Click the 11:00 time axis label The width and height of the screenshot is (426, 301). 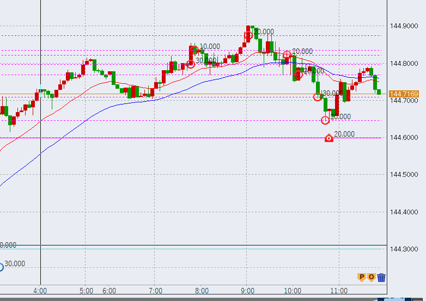coord(339,290)
